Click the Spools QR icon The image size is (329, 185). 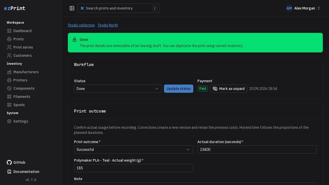click(9, 105)
